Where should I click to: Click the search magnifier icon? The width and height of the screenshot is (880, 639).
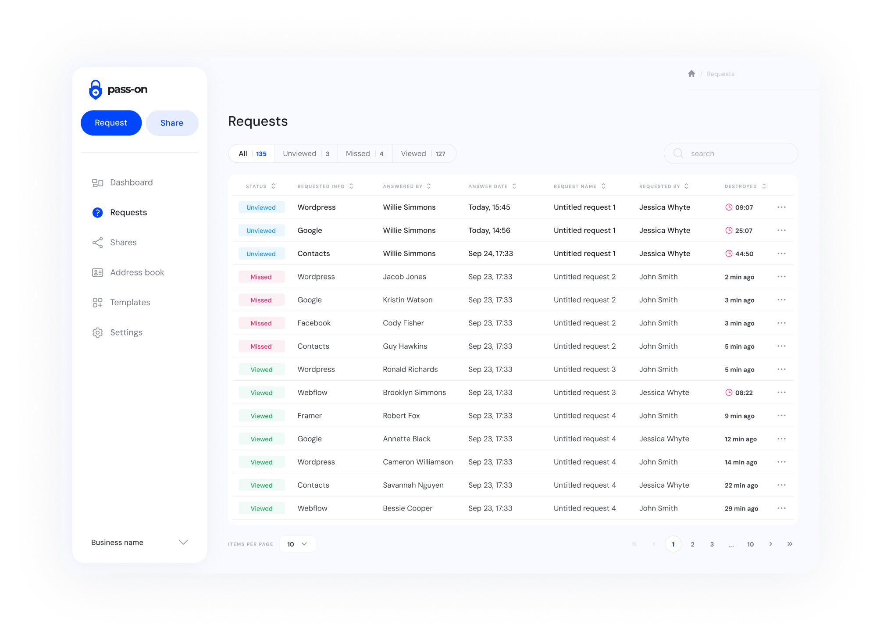(x=678, y=154)
